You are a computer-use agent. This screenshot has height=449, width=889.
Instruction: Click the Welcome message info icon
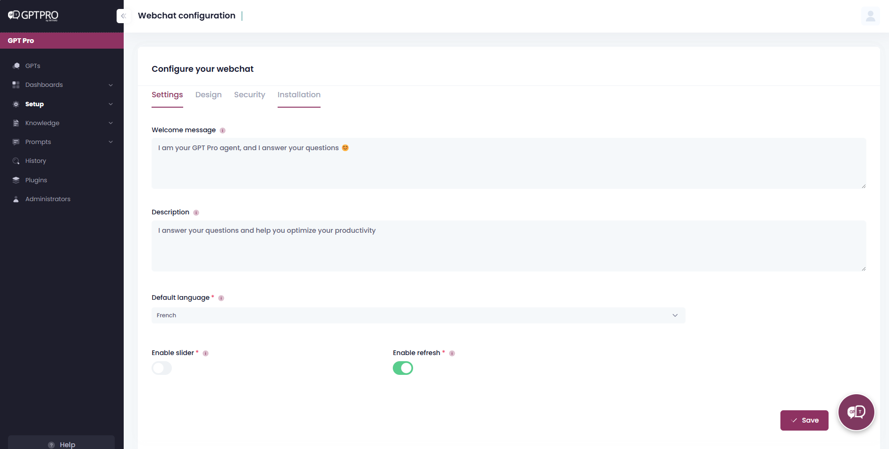(x=222, y=130)
